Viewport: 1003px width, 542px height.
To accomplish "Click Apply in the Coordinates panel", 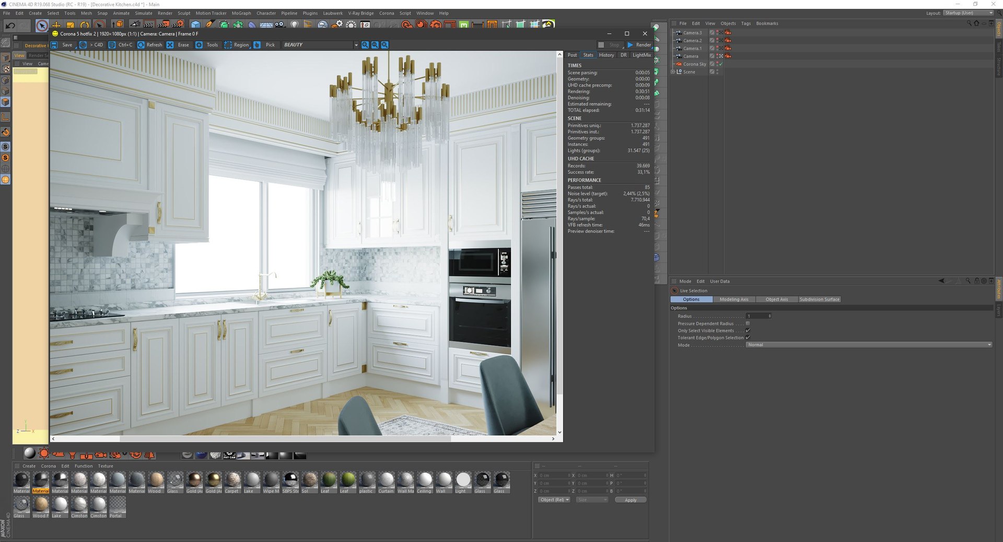I will 631,500.
